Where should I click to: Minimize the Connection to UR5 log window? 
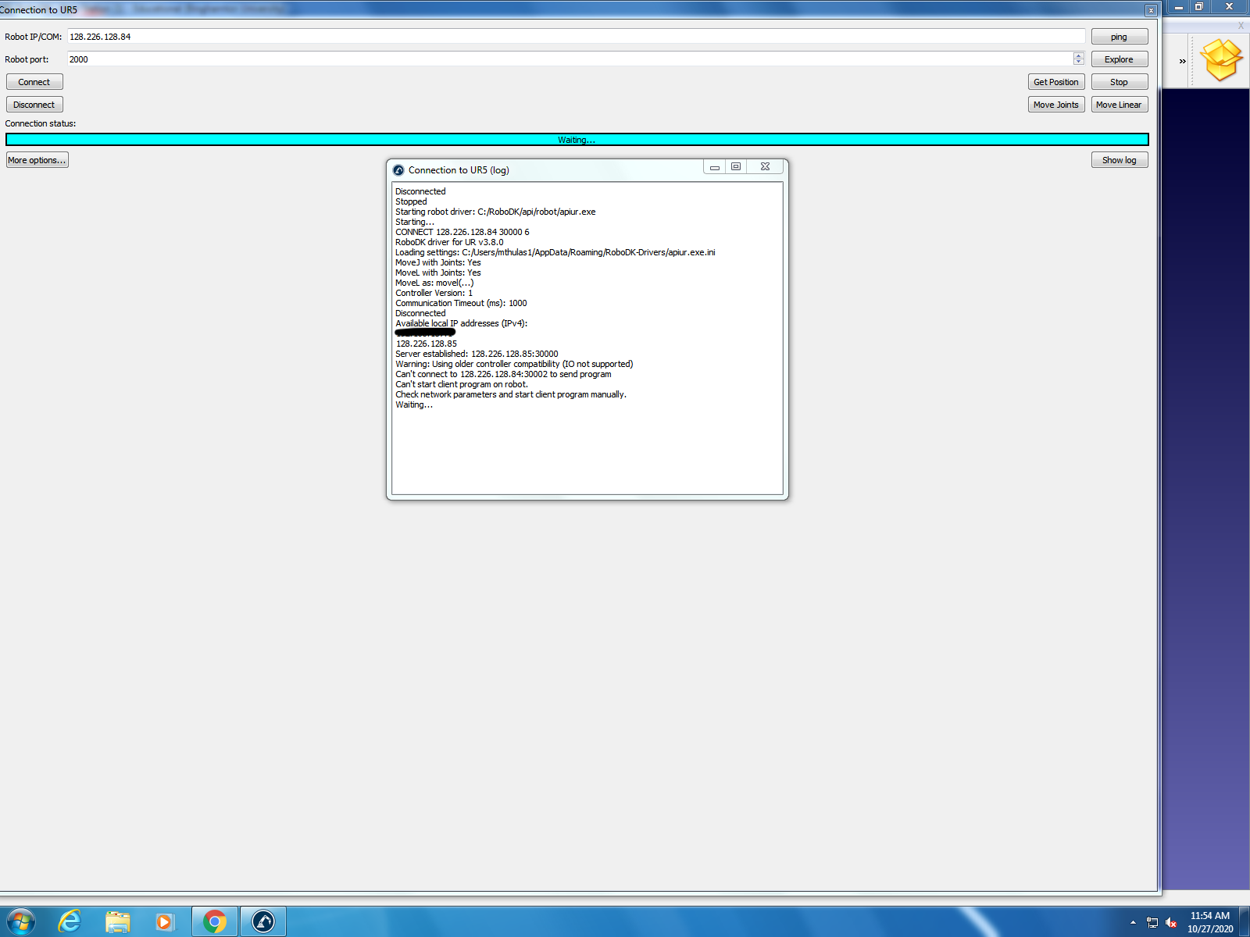[x=714, y=167]
